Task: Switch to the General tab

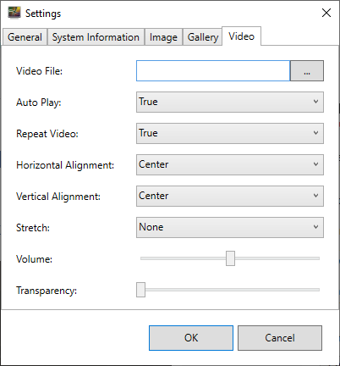Action: (x=25, y=37)
